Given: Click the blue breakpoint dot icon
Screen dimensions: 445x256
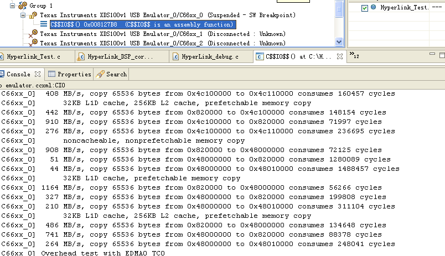Looking at the screenshot, I should pyautogui.click(x=374, y=7).
